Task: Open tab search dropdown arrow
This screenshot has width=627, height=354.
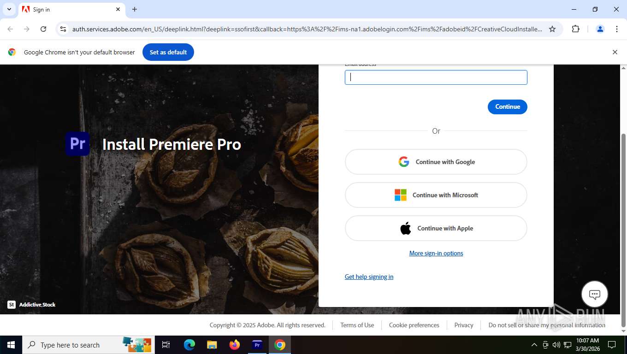Action: pyautogui.click(x=9, y=9)
